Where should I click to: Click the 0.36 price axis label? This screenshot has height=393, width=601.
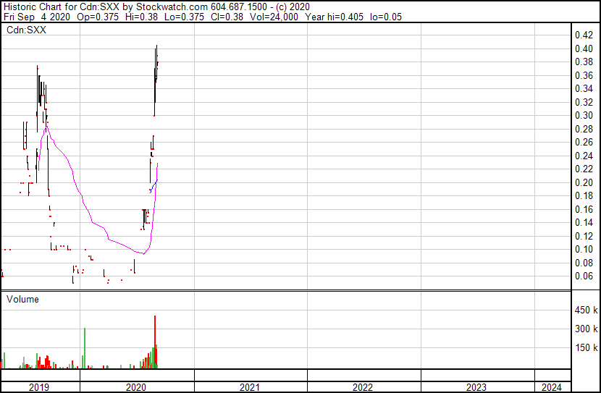584,75
